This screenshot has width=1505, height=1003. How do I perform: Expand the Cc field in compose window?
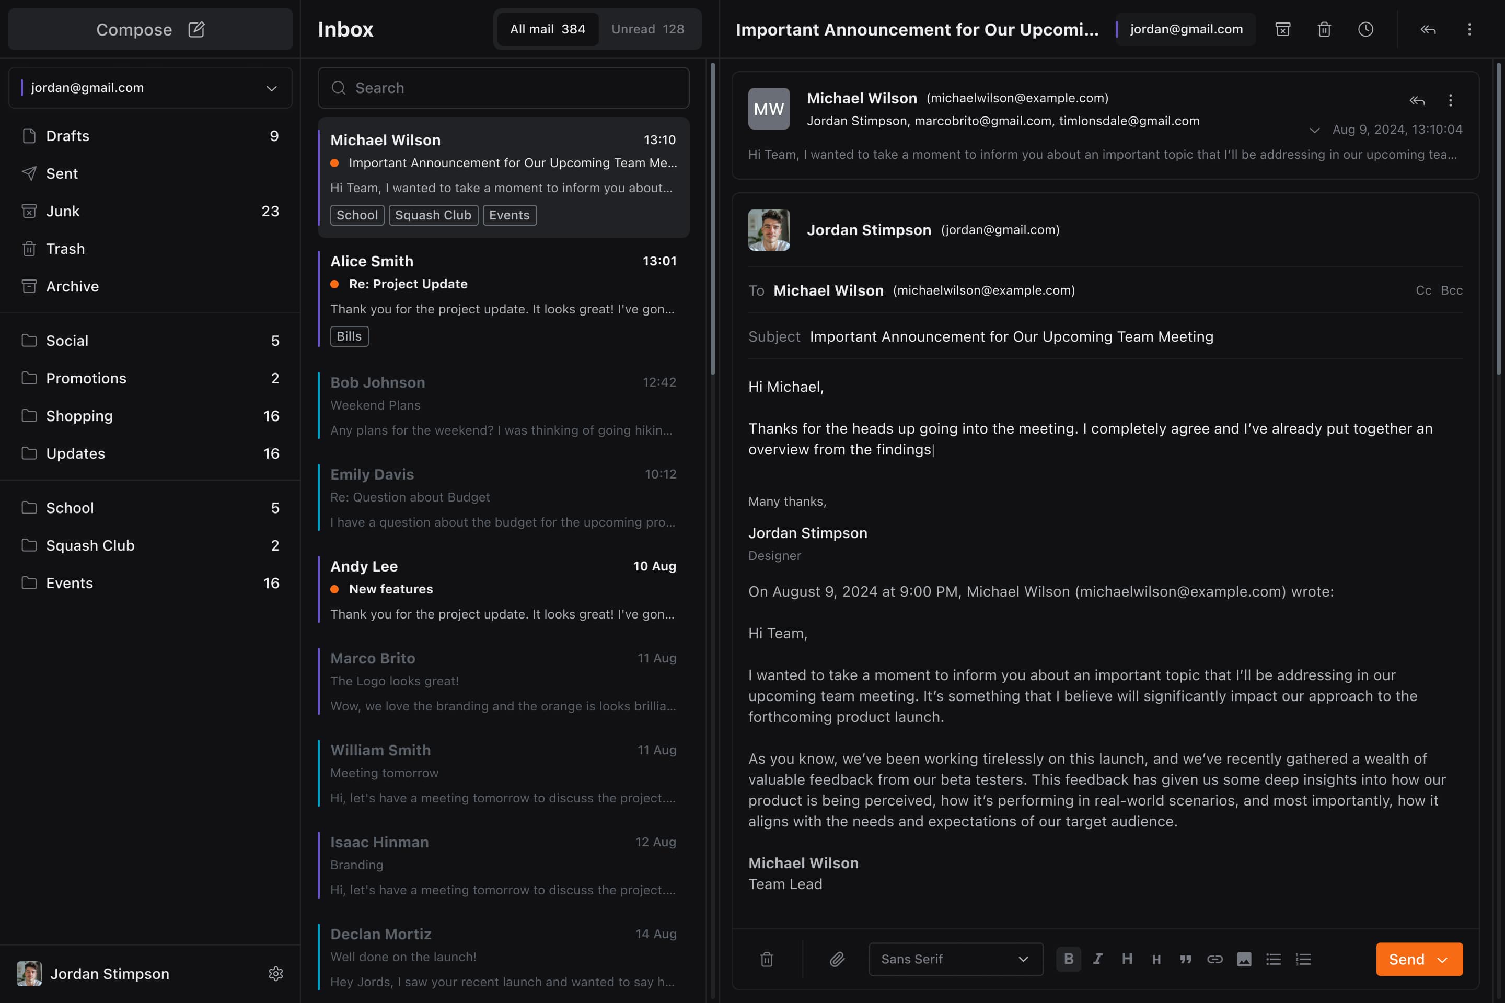(1422, 290)
